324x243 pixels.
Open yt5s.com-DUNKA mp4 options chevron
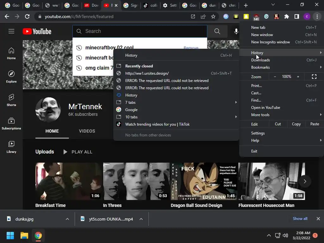(141, 219)
